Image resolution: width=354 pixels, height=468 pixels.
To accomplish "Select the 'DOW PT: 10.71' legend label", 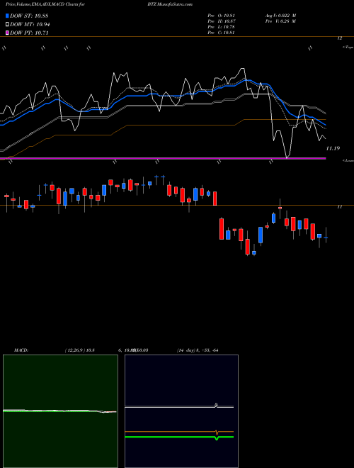I will point(29,33).
